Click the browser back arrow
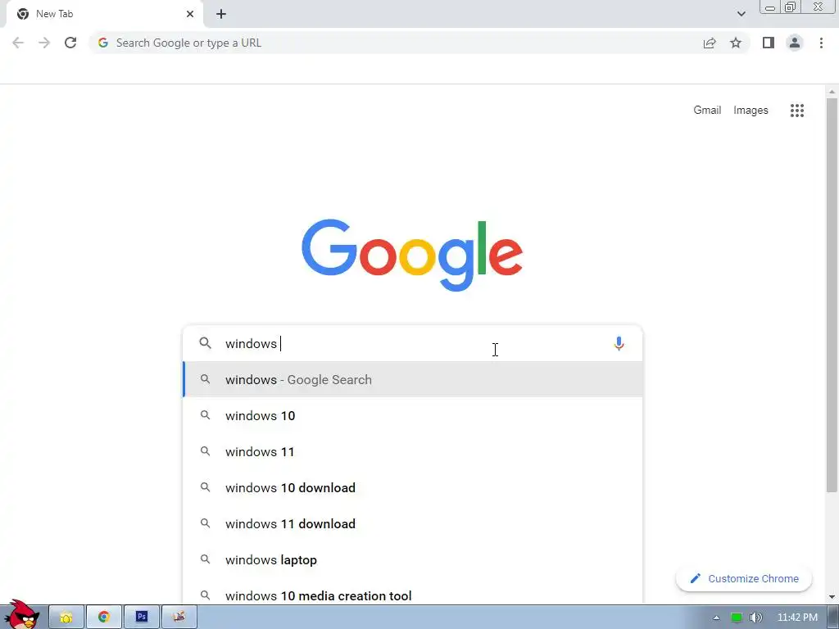This screenshot has height=629, width=839. coord(18,43)
